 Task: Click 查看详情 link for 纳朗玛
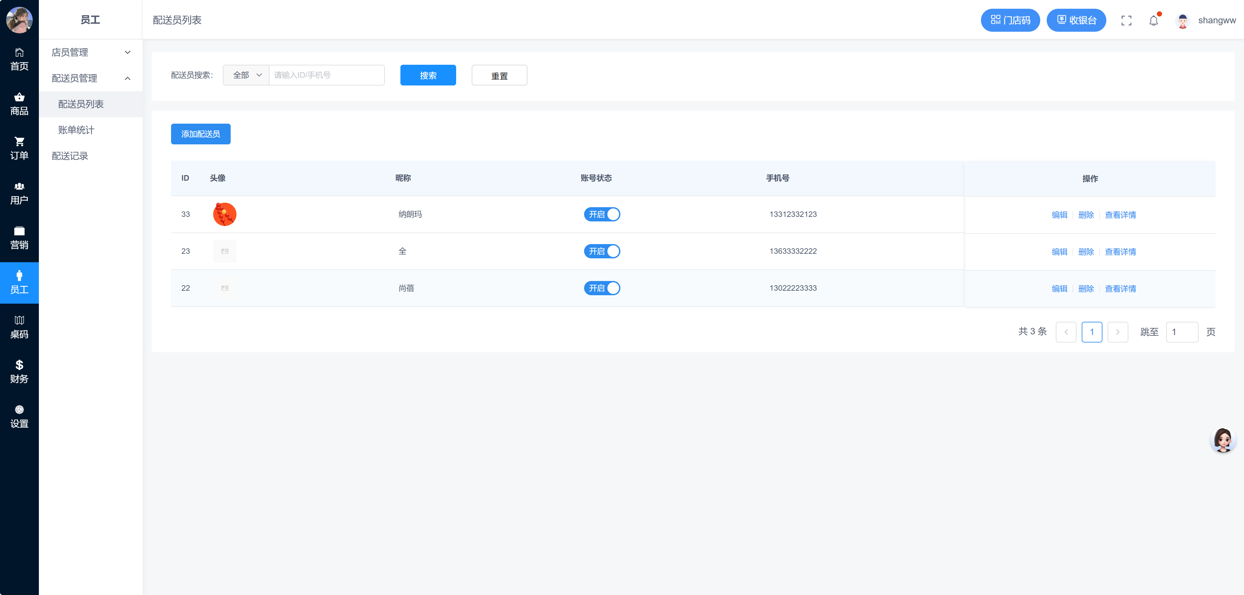[1120, 215]
